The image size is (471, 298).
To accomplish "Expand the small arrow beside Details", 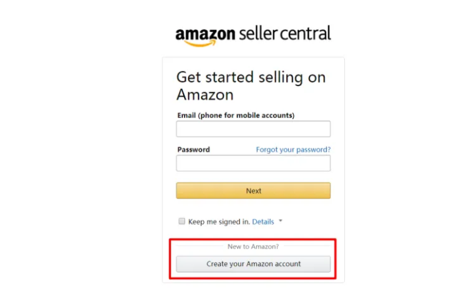I will (280, 221).
